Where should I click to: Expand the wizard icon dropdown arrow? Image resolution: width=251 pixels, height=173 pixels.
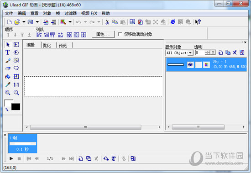tap(70, 22)
